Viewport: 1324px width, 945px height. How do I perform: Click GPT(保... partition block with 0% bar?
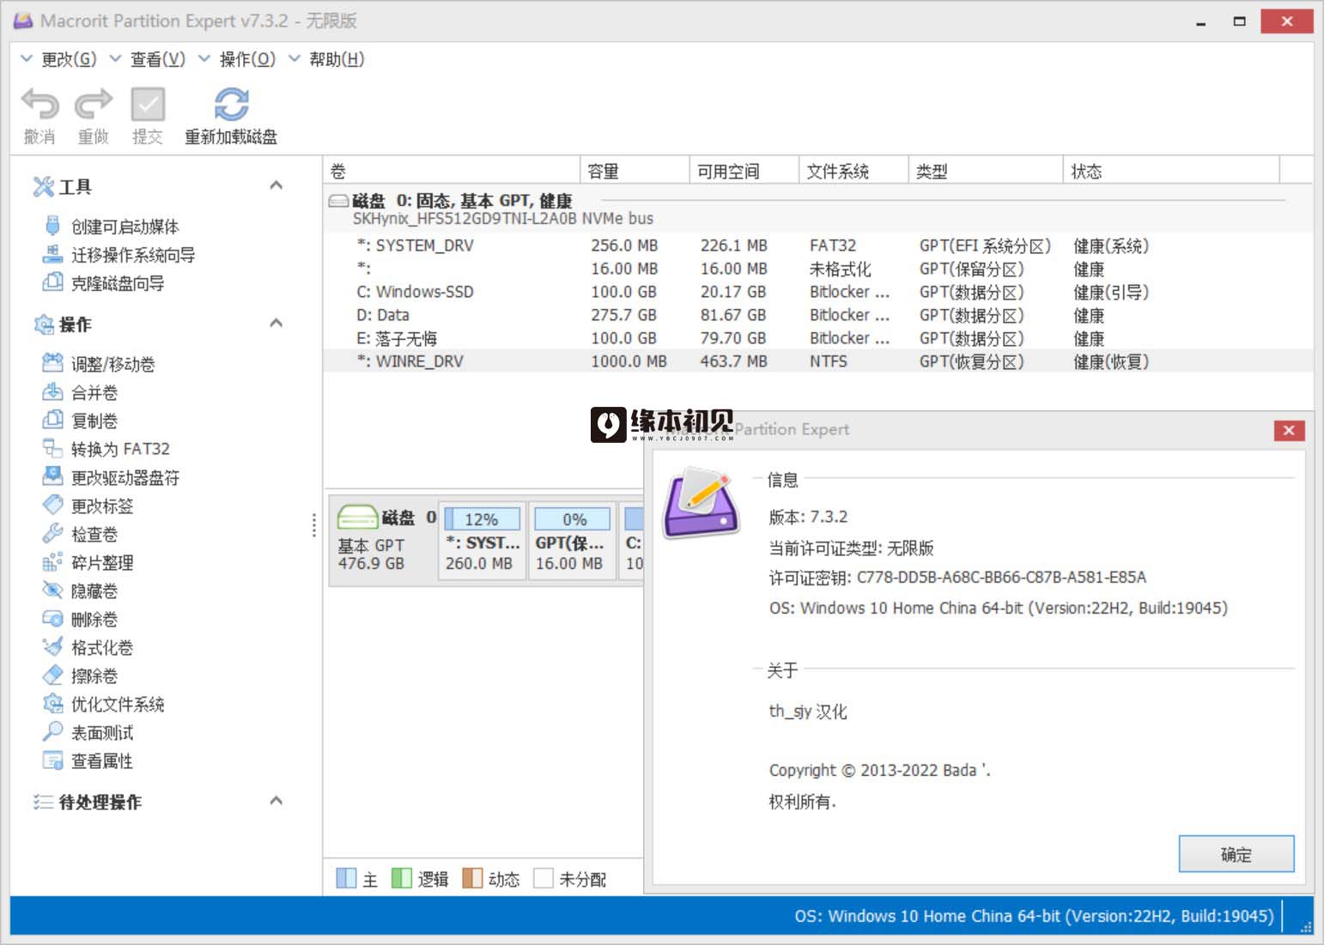(572, 541)
